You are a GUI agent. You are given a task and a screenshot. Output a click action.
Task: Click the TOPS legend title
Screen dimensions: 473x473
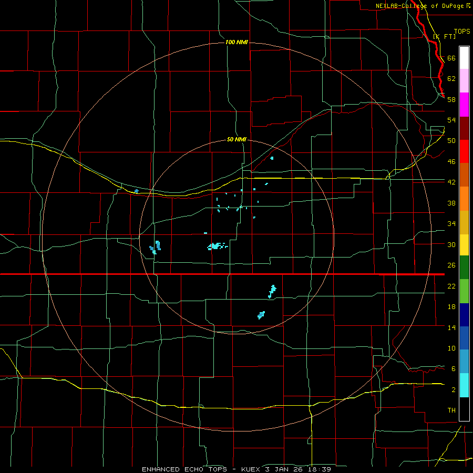(462, 31)
